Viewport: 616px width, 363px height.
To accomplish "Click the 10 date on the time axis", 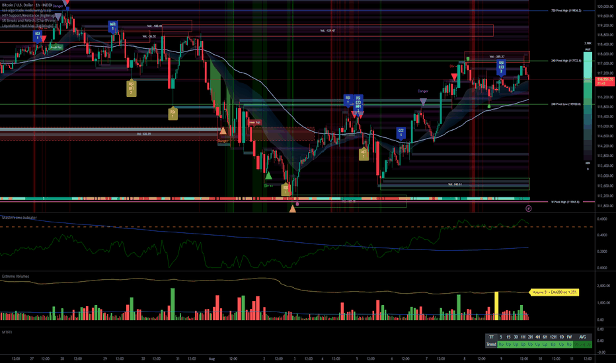I will (x=540, y=358).
